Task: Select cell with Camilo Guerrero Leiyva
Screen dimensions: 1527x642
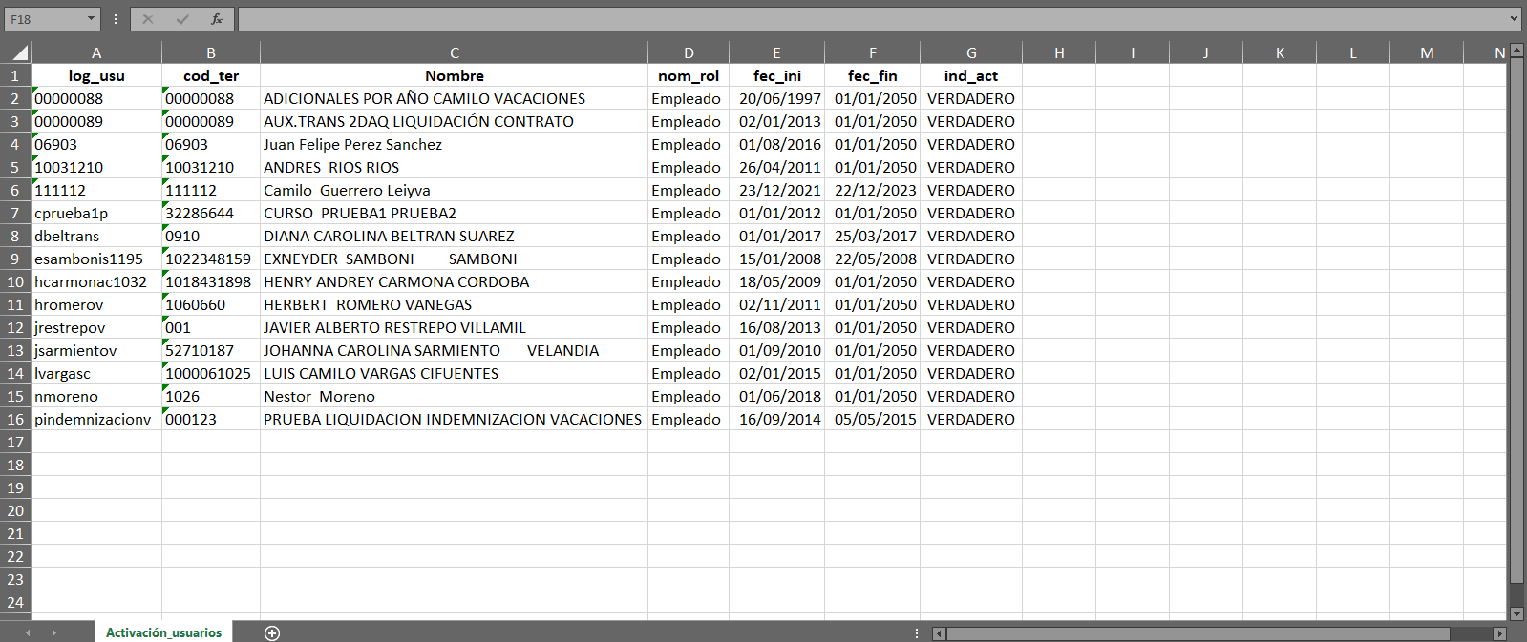Action: pyautogui.click(x=455, y=190)
